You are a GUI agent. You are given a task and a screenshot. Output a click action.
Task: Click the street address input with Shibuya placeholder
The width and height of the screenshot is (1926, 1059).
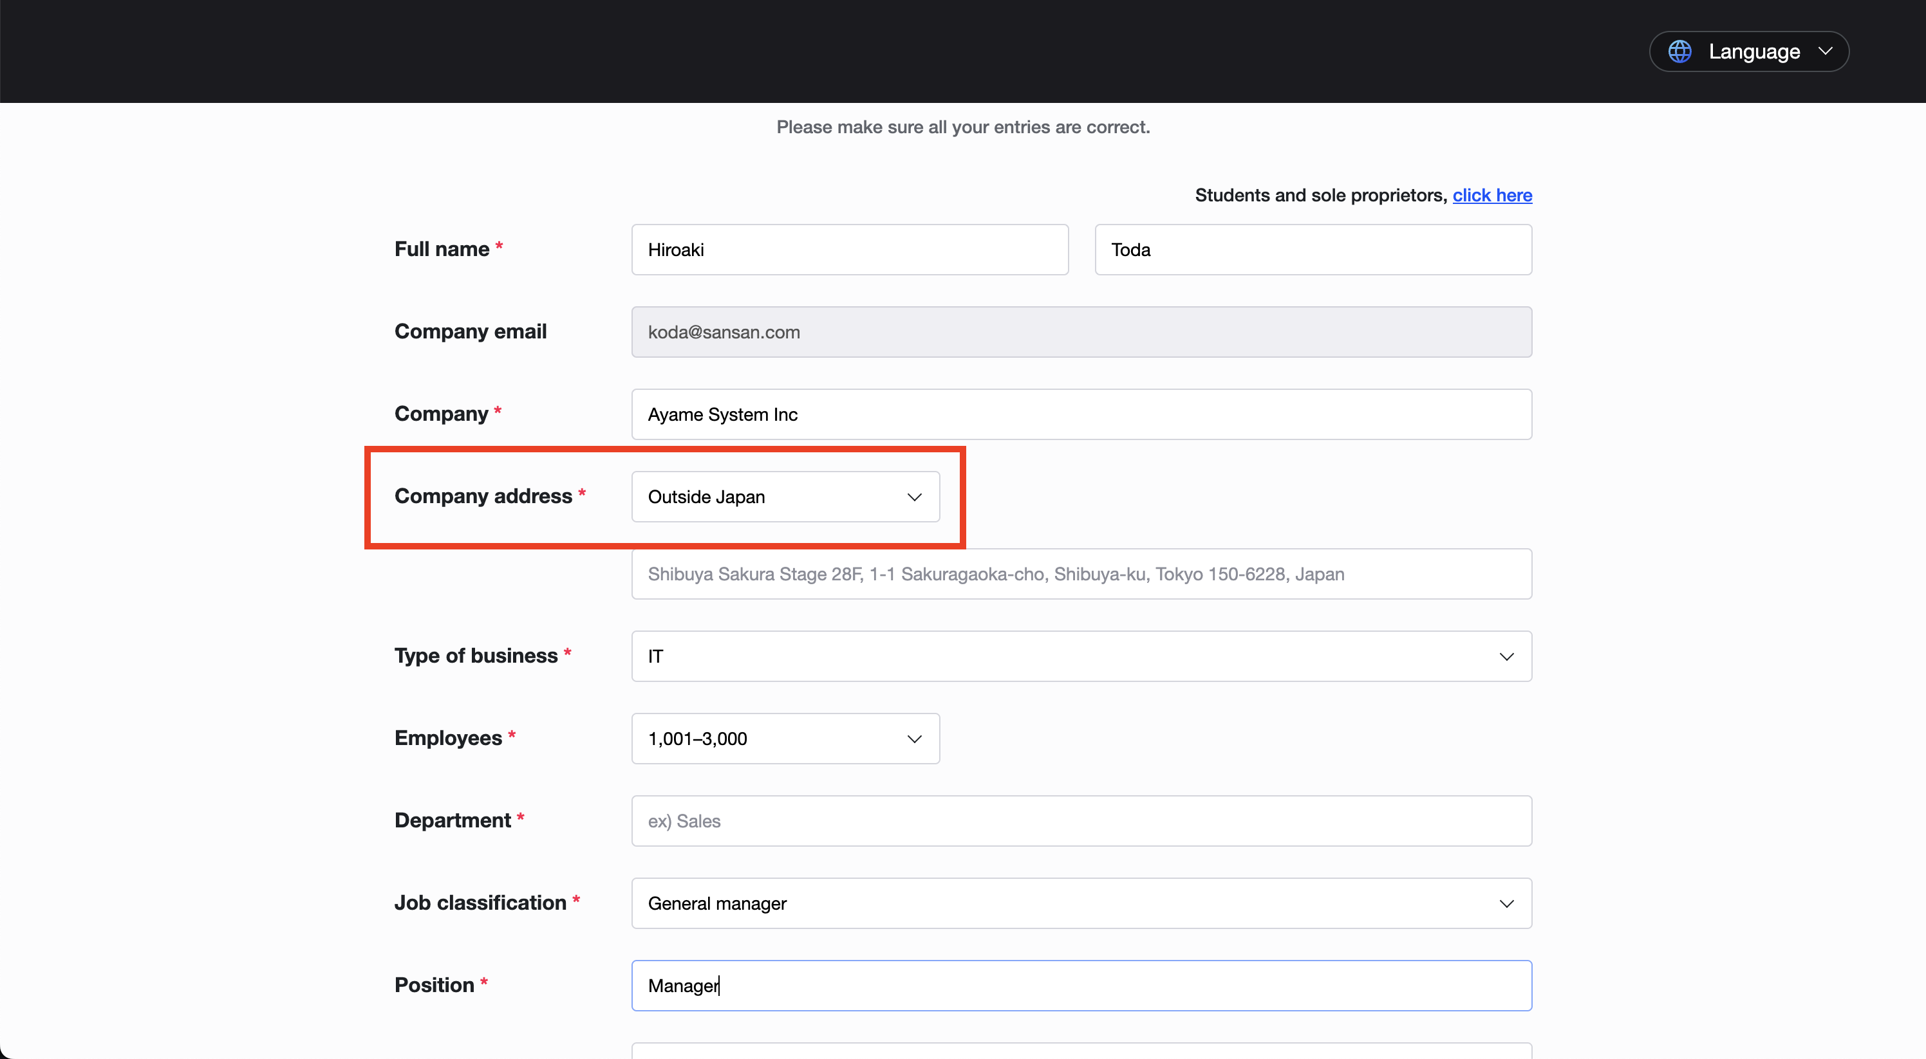point(1081,574)
